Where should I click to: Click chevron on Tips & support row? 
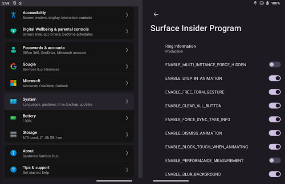click(127, 170)
